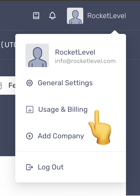Click the Log Out arrow icon
This screenshot has height=196, width=140.
tap(30, 167)
